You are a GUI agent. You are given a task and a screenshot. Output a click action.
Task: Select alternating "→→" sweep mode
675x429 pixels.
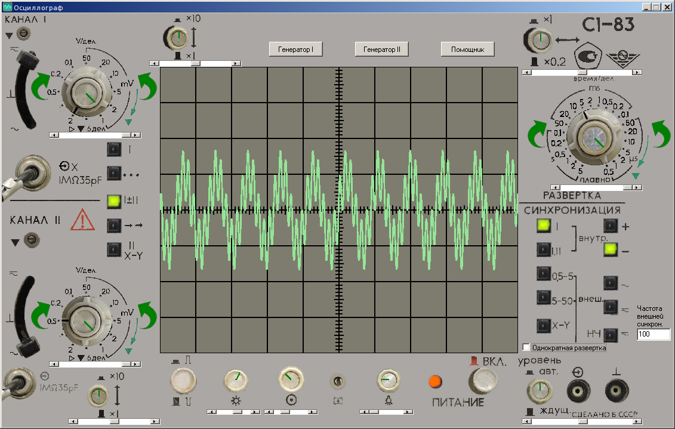click(113, 226)
